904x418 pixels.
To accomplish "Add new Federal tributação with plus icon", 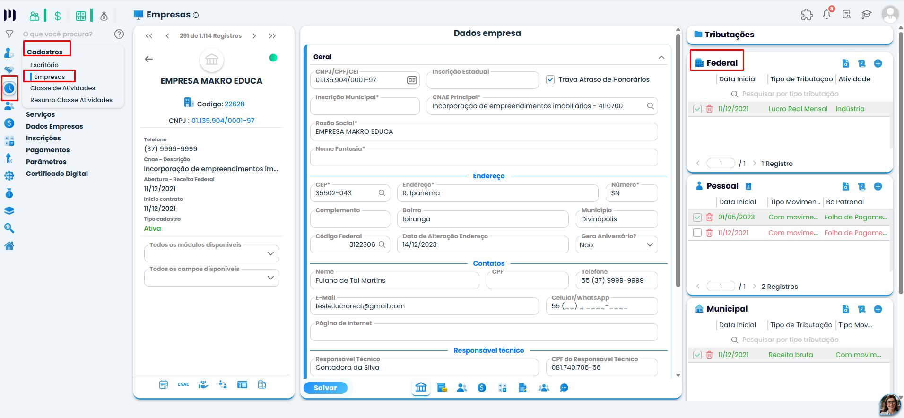I will 878,63.
